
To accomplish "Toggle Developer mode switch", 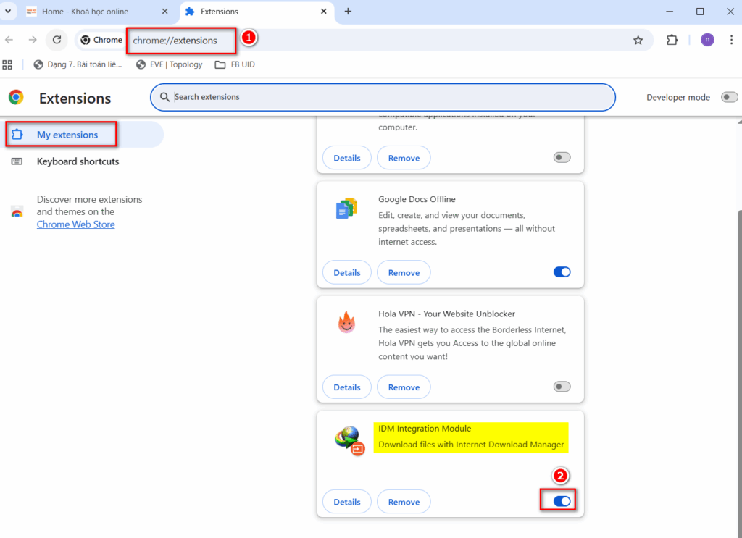I will 729,97.
